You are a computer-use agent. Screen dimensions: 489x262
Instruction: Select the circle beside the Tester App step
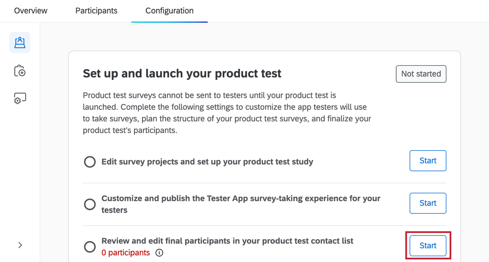[x=90, y=204]
